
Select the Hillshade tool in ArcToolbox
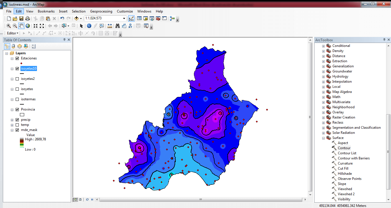pyautogui.click(x=345, y=174)
